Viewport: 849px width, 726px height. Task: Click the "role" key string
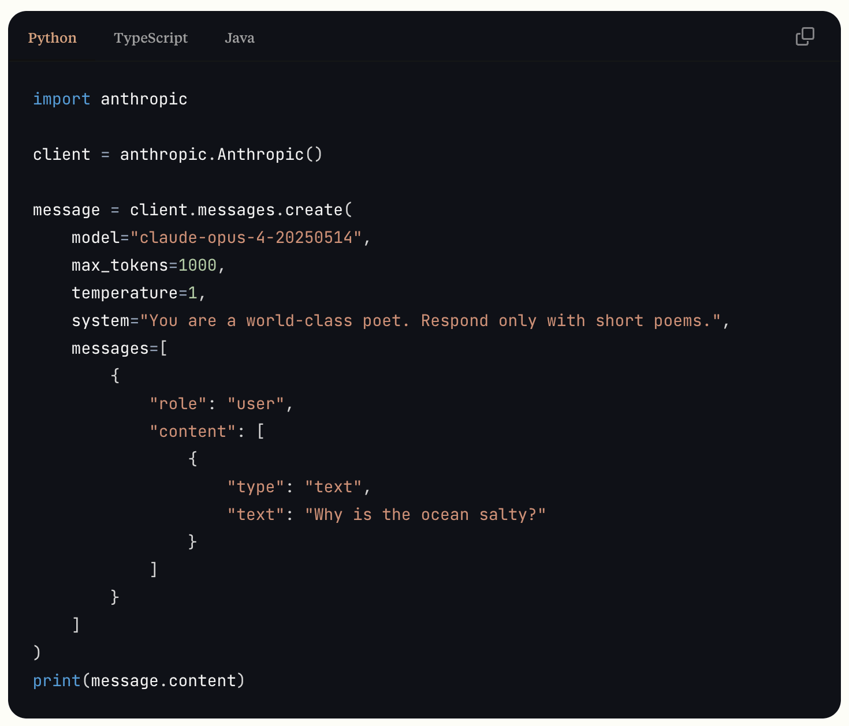point(178,404)
